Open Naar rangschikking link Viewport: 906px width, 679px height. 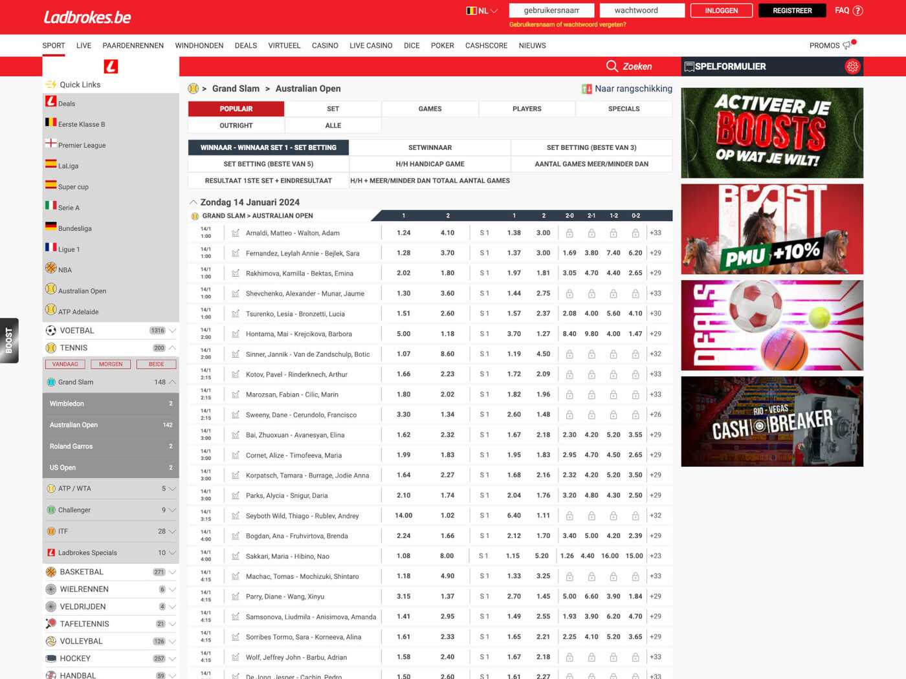pos(633,89)
